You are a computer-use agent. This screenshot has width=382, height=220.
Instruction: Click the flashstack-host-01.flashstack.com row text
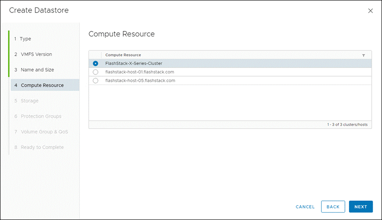point(140,72)
